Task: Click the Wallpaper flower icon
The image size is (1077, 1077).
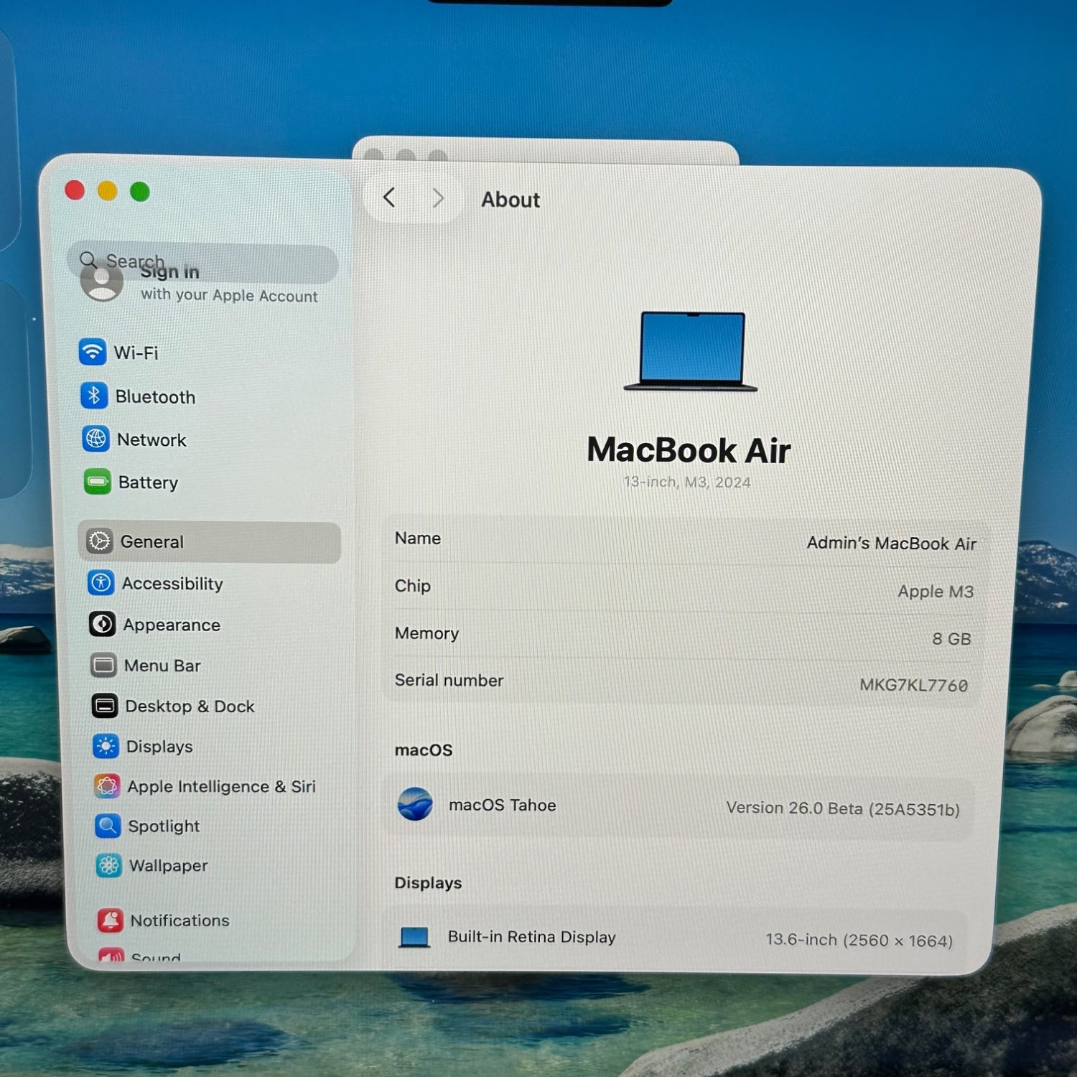Action: 109,865
